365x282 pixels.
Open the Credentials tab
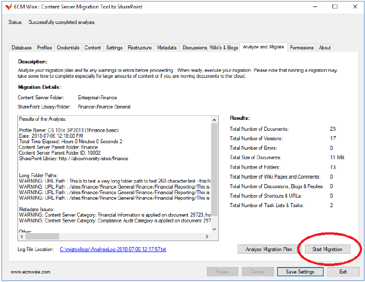pos(68,48)
